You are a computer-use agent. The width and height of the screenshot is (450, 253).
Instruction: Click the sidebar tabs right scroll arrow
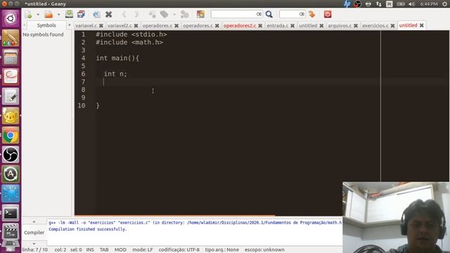coord(69,25)
